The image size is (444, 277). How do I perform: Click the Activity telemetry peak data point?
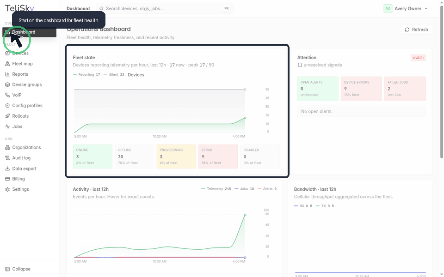(x=245, y=215)
